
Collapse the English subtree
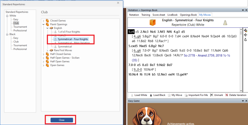[47, 28]
